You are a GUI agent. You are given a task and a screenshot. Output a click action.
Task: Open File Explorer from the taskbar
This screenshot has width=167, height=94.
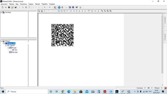point(75,92)
